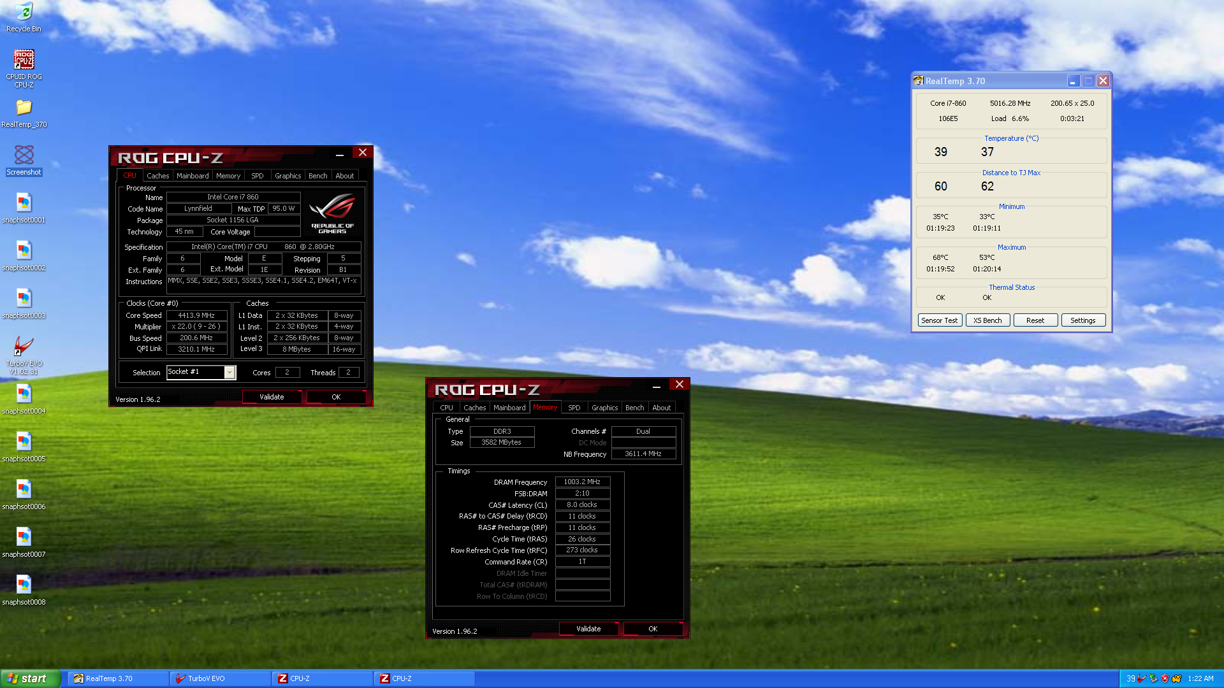Open About tab in lower CPU-Z window
The height and width of the screenshot is (688, 1224).
[x=661, y=408]
